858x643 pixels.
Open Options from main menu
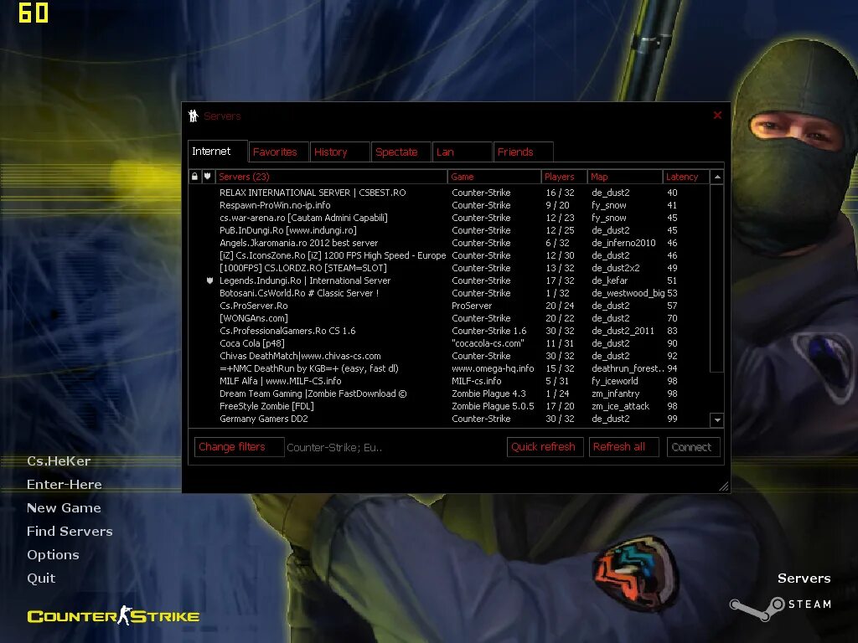pyautogui.click(x=53, y=555)
